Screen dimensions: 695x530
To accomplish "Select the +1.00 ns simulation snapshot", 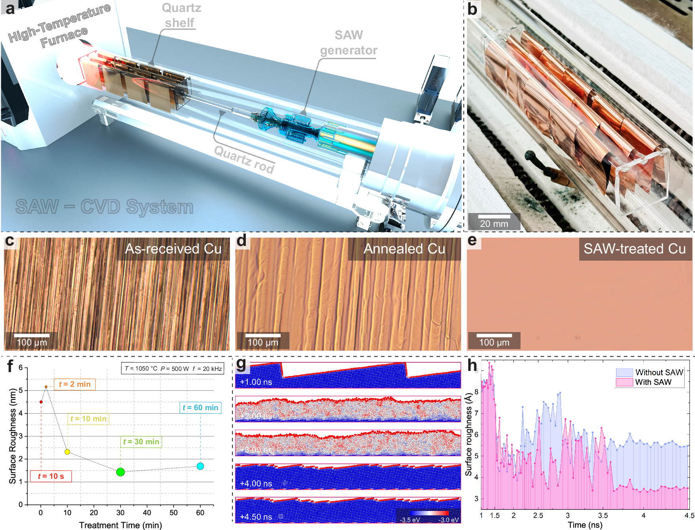I will click(x=348, y=375).
